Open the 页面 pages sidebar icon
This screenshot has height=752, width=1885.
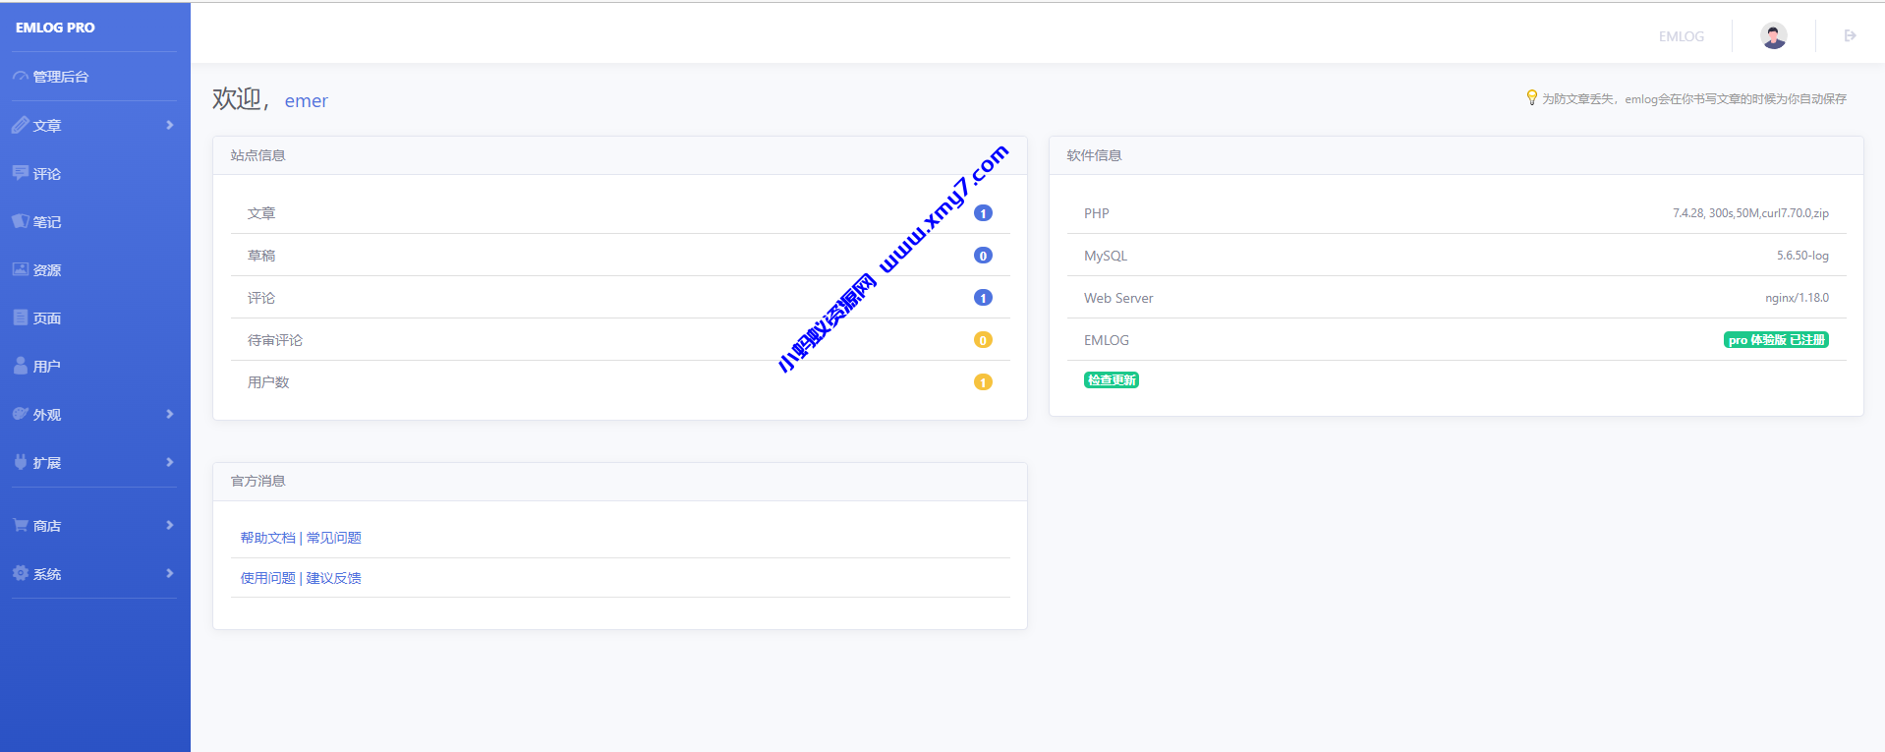[x=21, y=318]
